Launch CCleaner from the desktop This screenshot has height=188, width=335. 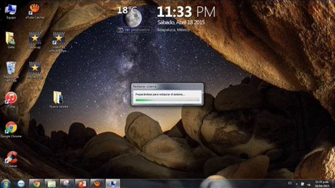click(x=12, y=159)
